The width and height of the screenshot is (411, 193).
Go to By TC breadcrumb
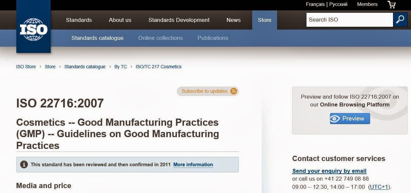tap(121, 67)
